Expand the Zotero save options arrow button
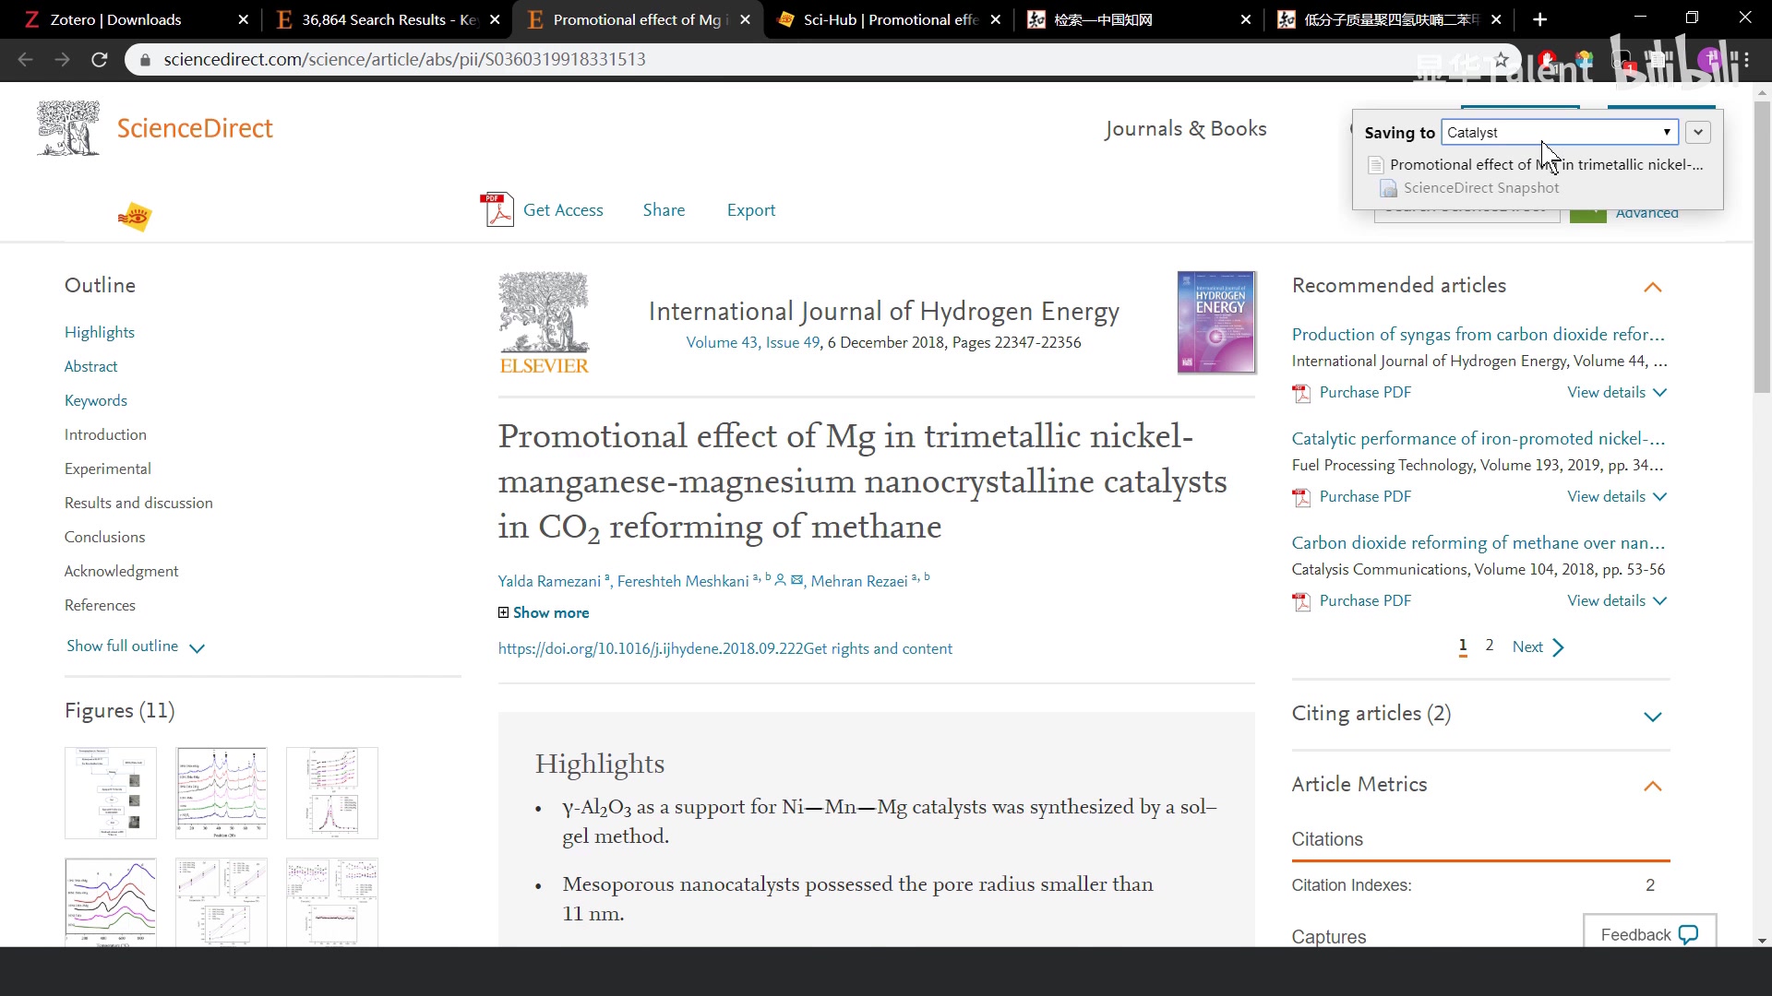This screenshot has width=1772, height=996. pos(1698,133)
